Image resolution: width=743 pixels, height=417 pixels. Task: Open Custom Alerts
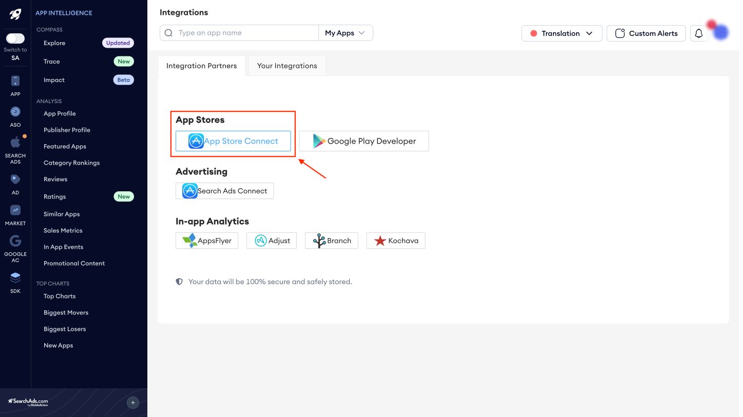tap(646, 33)
